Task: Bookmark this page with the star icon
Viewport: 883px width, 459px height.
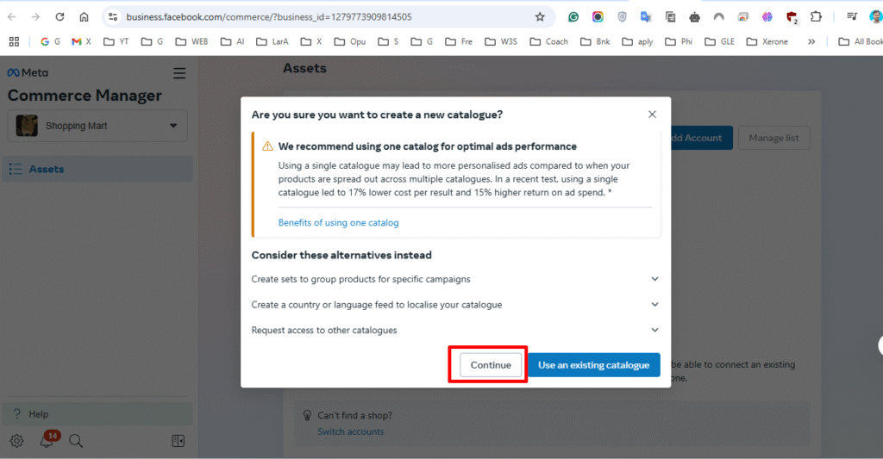Action: click(x=540, y=17)
